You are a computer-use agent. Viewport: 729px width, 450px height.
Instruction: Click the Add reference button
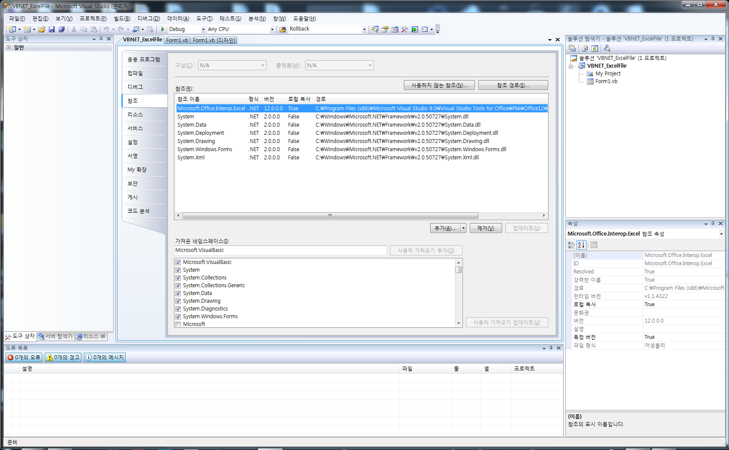pyautogui.click(x=445, y=228)
